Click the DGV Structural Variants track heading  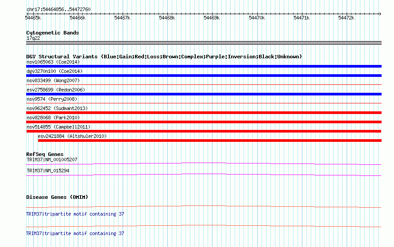(164, 57)
